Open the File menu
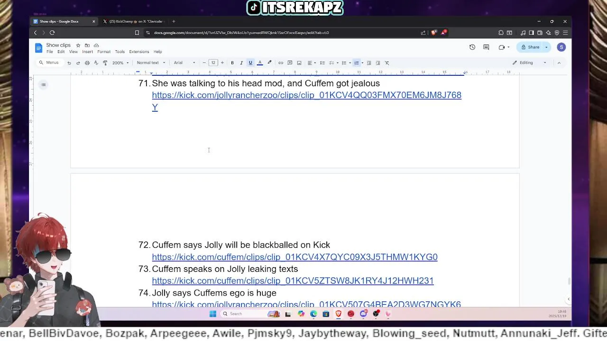The width and height of the screenshot is (607, 341). click(x=50, y=52)
